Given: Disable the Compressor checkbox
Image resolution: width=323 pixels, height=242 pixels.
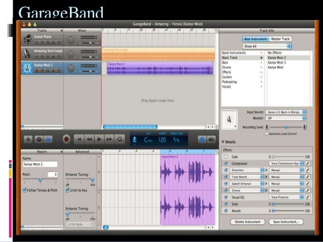Looking at the screenshot, I should point(226,164).
